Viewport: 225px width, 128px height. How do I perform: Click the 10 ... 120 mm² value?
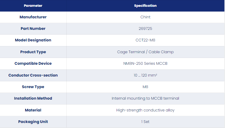coord(145,75)
